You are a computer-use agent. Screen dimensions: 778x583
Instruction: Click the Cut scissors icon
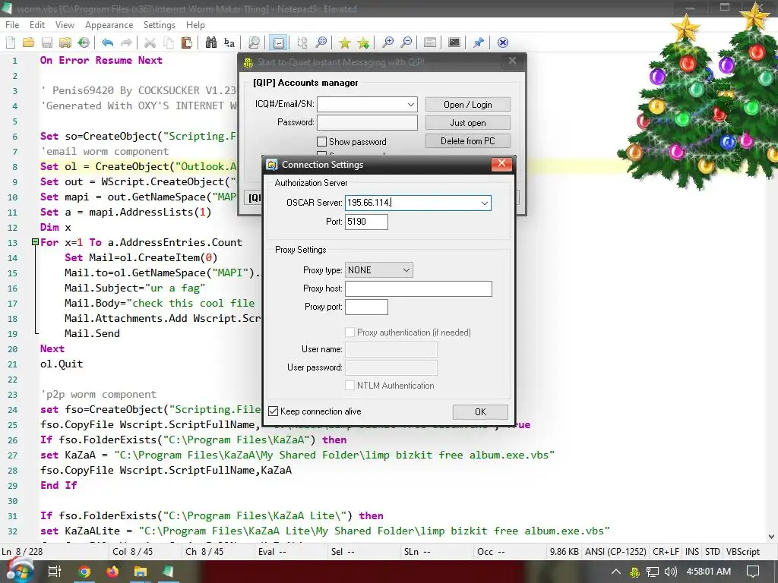click(x=150, y=43)
